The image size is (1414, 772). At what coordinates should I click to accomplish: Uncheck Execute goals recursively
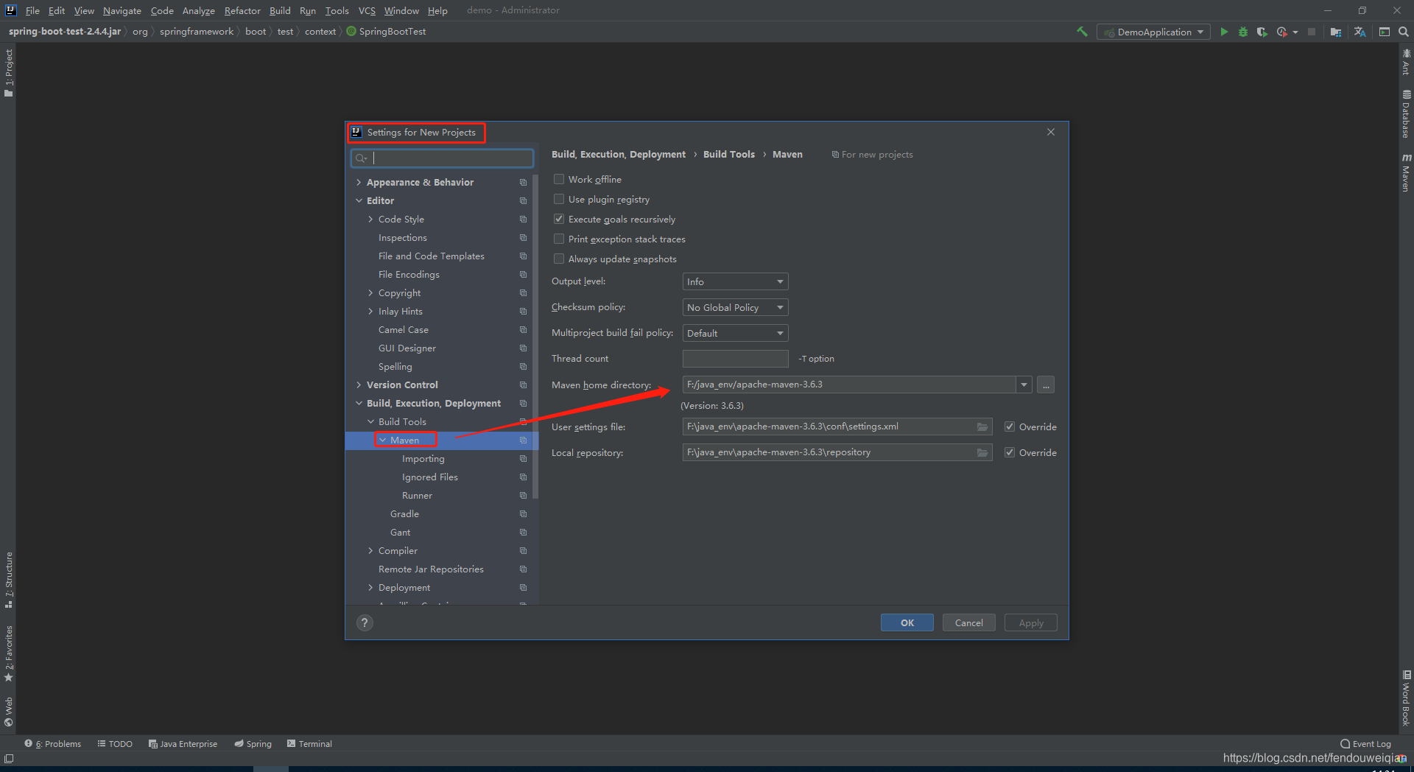(559, 219)
